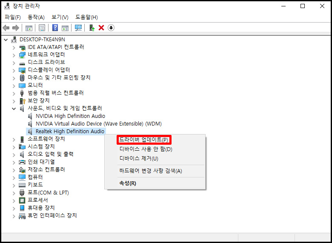Screen dimensions: 332x243
Task: Choose 속성(R) in context menu
Action: [155, 183]
